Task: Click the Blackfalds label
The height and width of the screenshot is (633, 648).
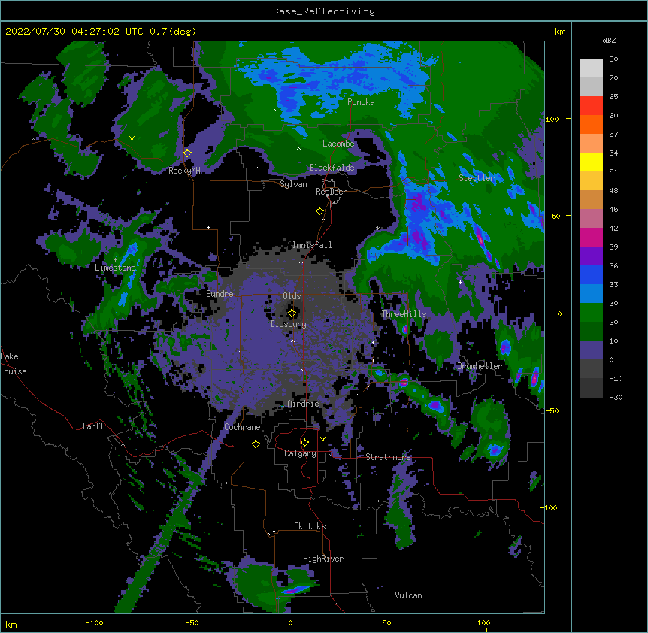Action: 332,168
